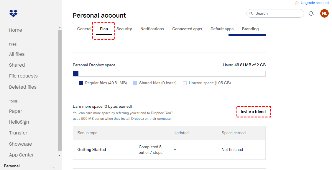Click the "Earn more space" heading

pyautogui.click(x=102, y=106)
